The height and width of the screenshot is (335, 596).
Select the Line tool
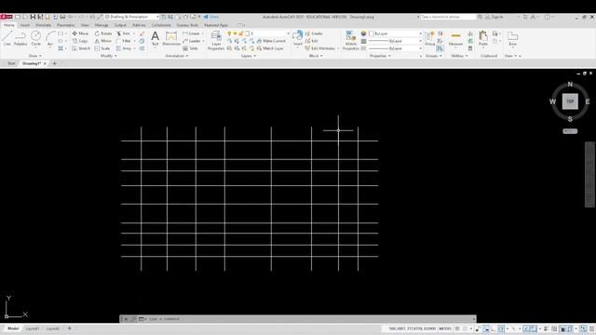coord(7,38)
